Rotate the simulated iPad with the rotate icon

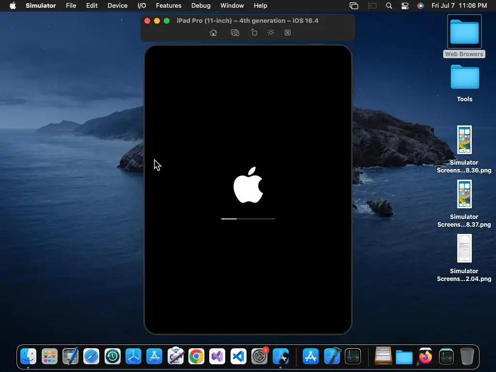pos(254,32)
